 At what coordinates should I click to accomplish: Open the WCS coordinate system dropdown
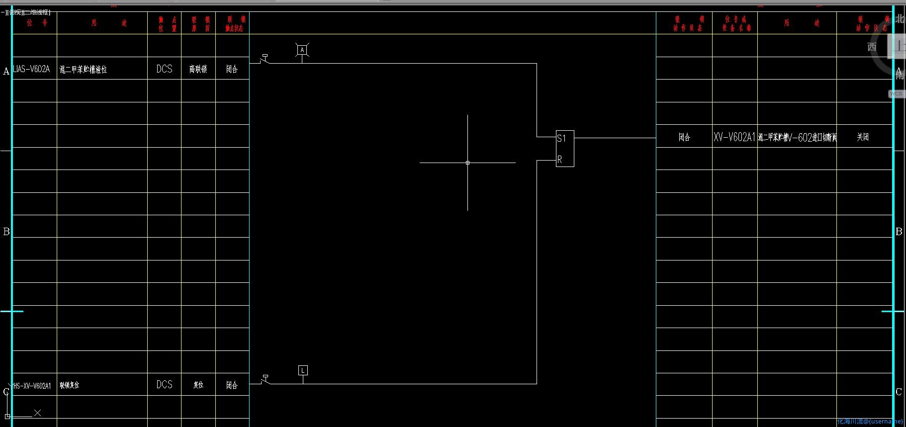tap(896, 93)
